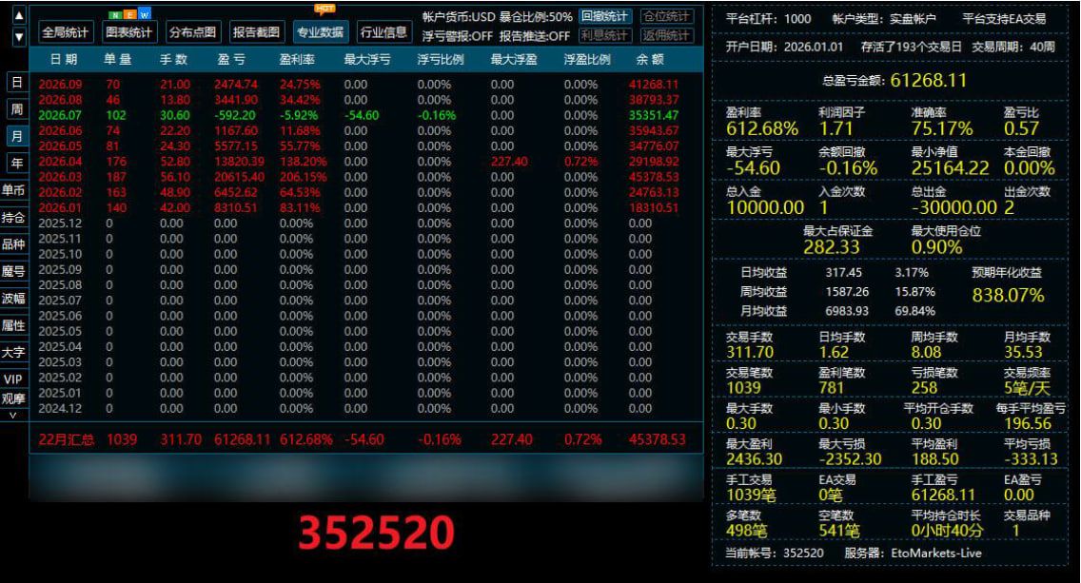Sort by the 最大浮亏 column header
The image size is (1081, 583).
(367, 60)
